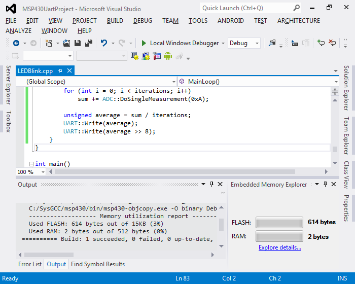Click the Navigate Backward arrow icon

[x=16, y=44]
